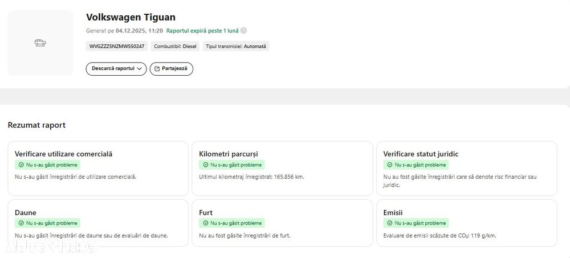570x258 pixels.
Task: Open the Kilometri parcurși card
Action: tap(283, 169)
